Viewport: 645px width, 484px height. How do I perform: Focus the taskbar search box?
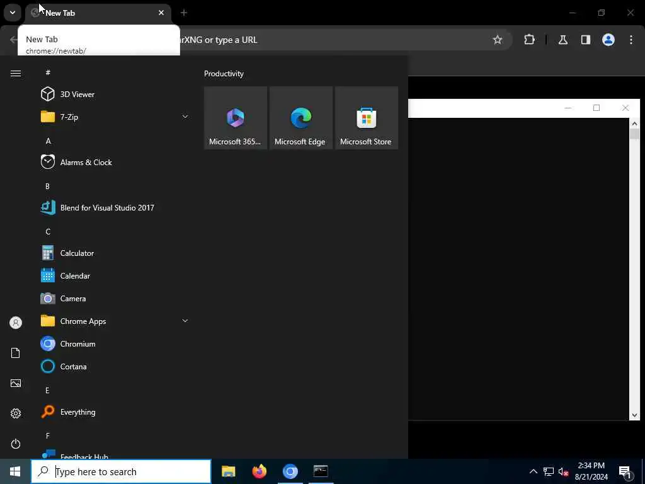click(121, 471)
